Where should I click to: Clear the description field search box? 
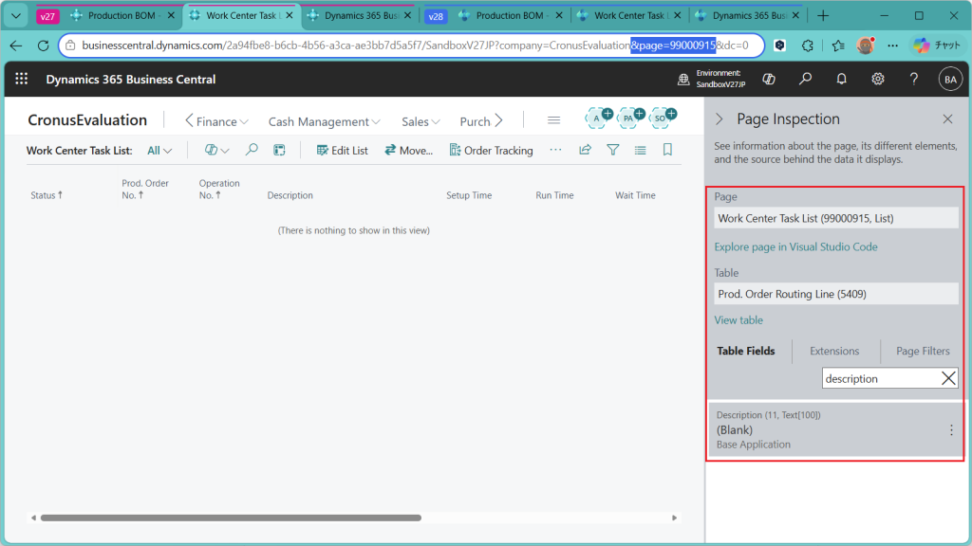948,378
